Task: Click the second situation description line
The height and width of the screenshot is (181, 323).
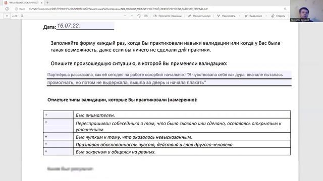Action: click(x=169, y=82)
